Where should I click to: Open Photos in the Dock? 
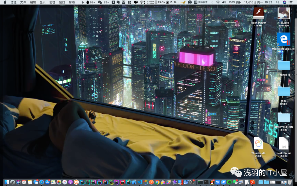pos(59,182)
